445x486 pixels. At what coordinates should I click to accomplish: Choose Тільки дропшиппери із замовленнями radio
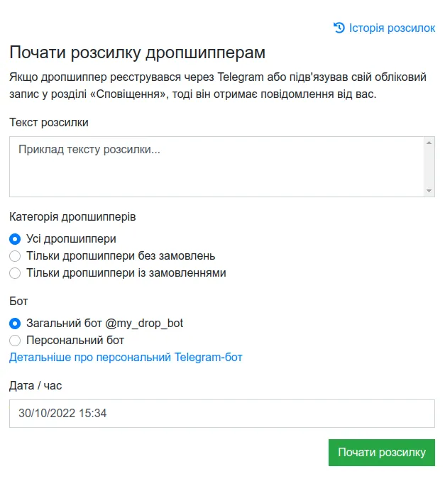pos(15,273)
